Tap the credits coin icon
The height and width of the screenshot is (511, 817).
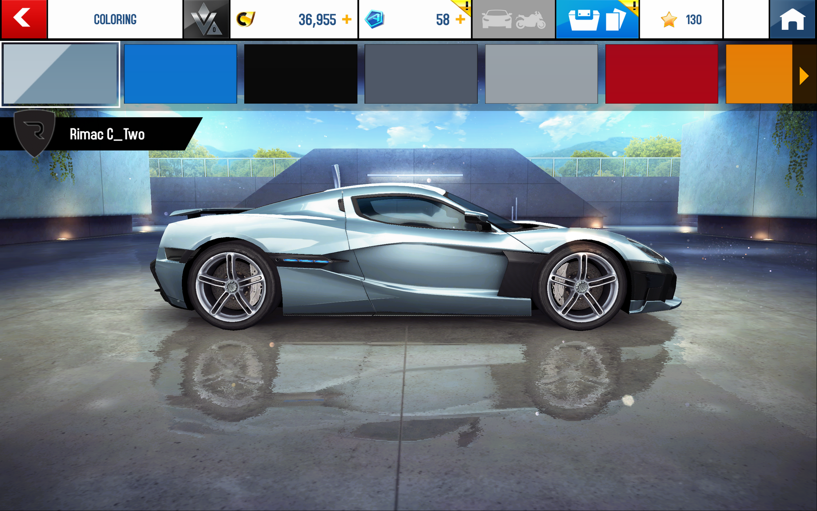(x=246, y=19)
